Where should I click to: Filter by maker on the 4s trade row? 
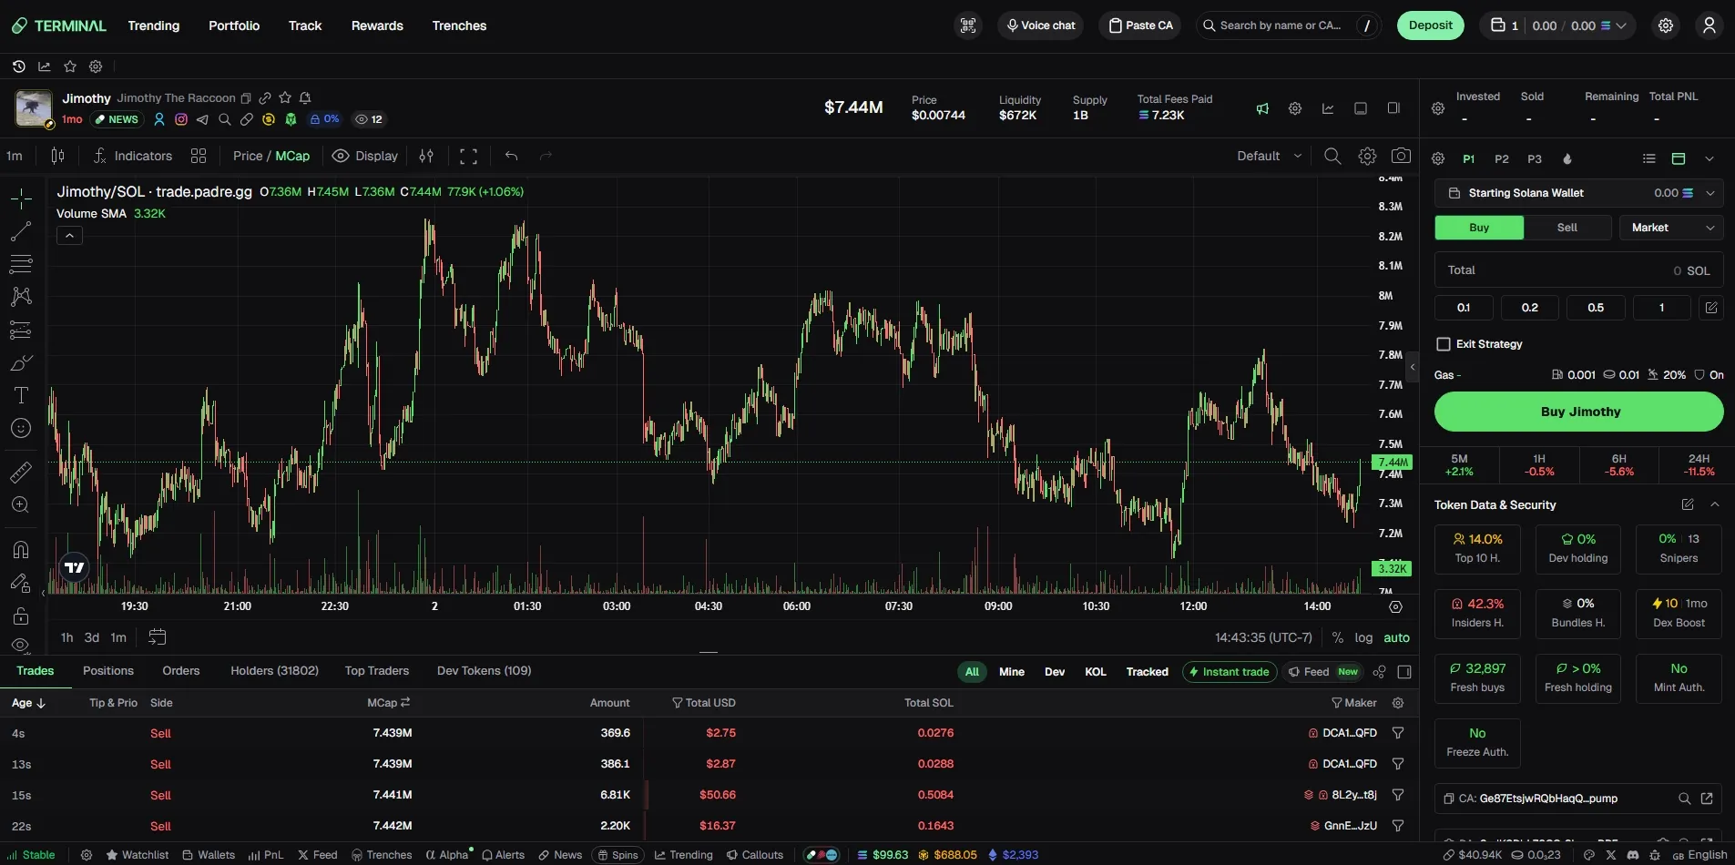pyautogui.click(x=1398, y=733)
